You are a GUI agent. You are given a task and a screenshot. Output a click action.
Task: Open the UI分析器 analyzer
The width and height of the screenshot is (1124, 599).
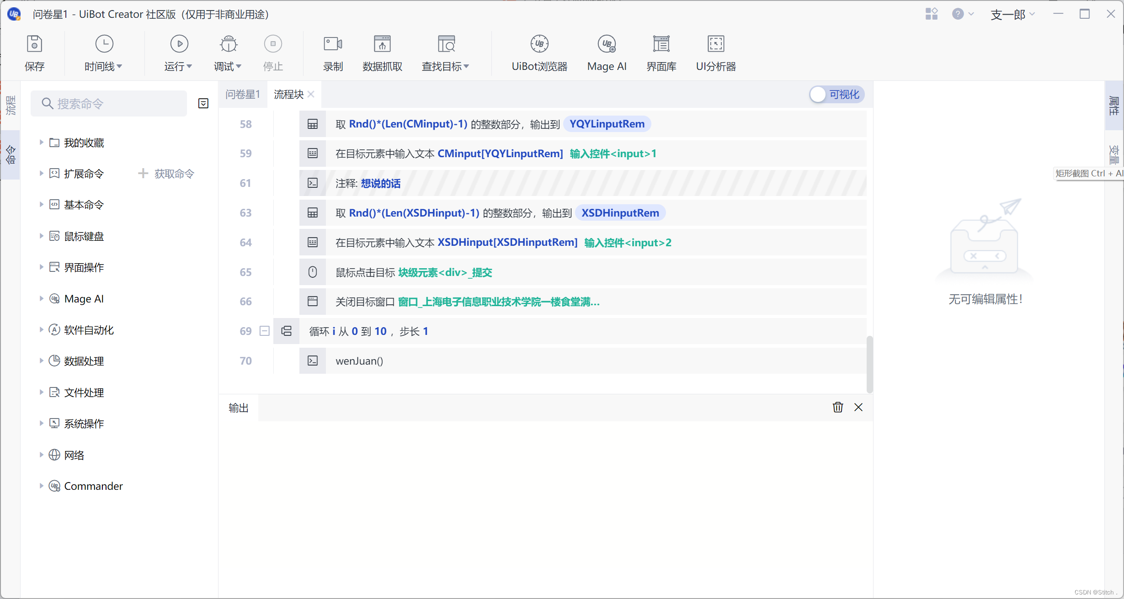(x=715, y=44)
